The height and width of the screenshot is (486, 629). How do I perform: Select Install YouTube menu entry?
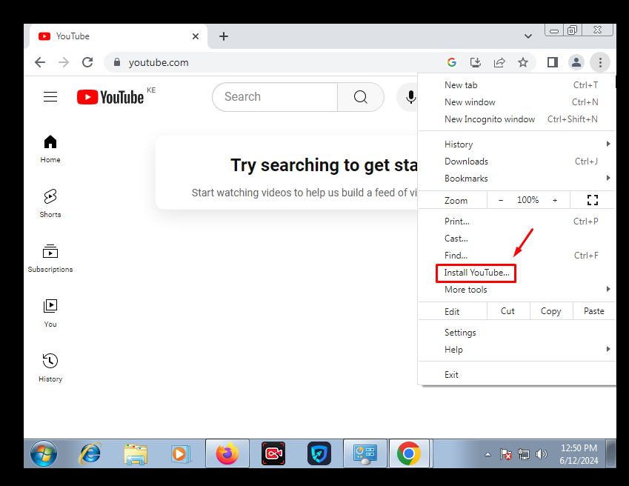[x=516, y=273]
